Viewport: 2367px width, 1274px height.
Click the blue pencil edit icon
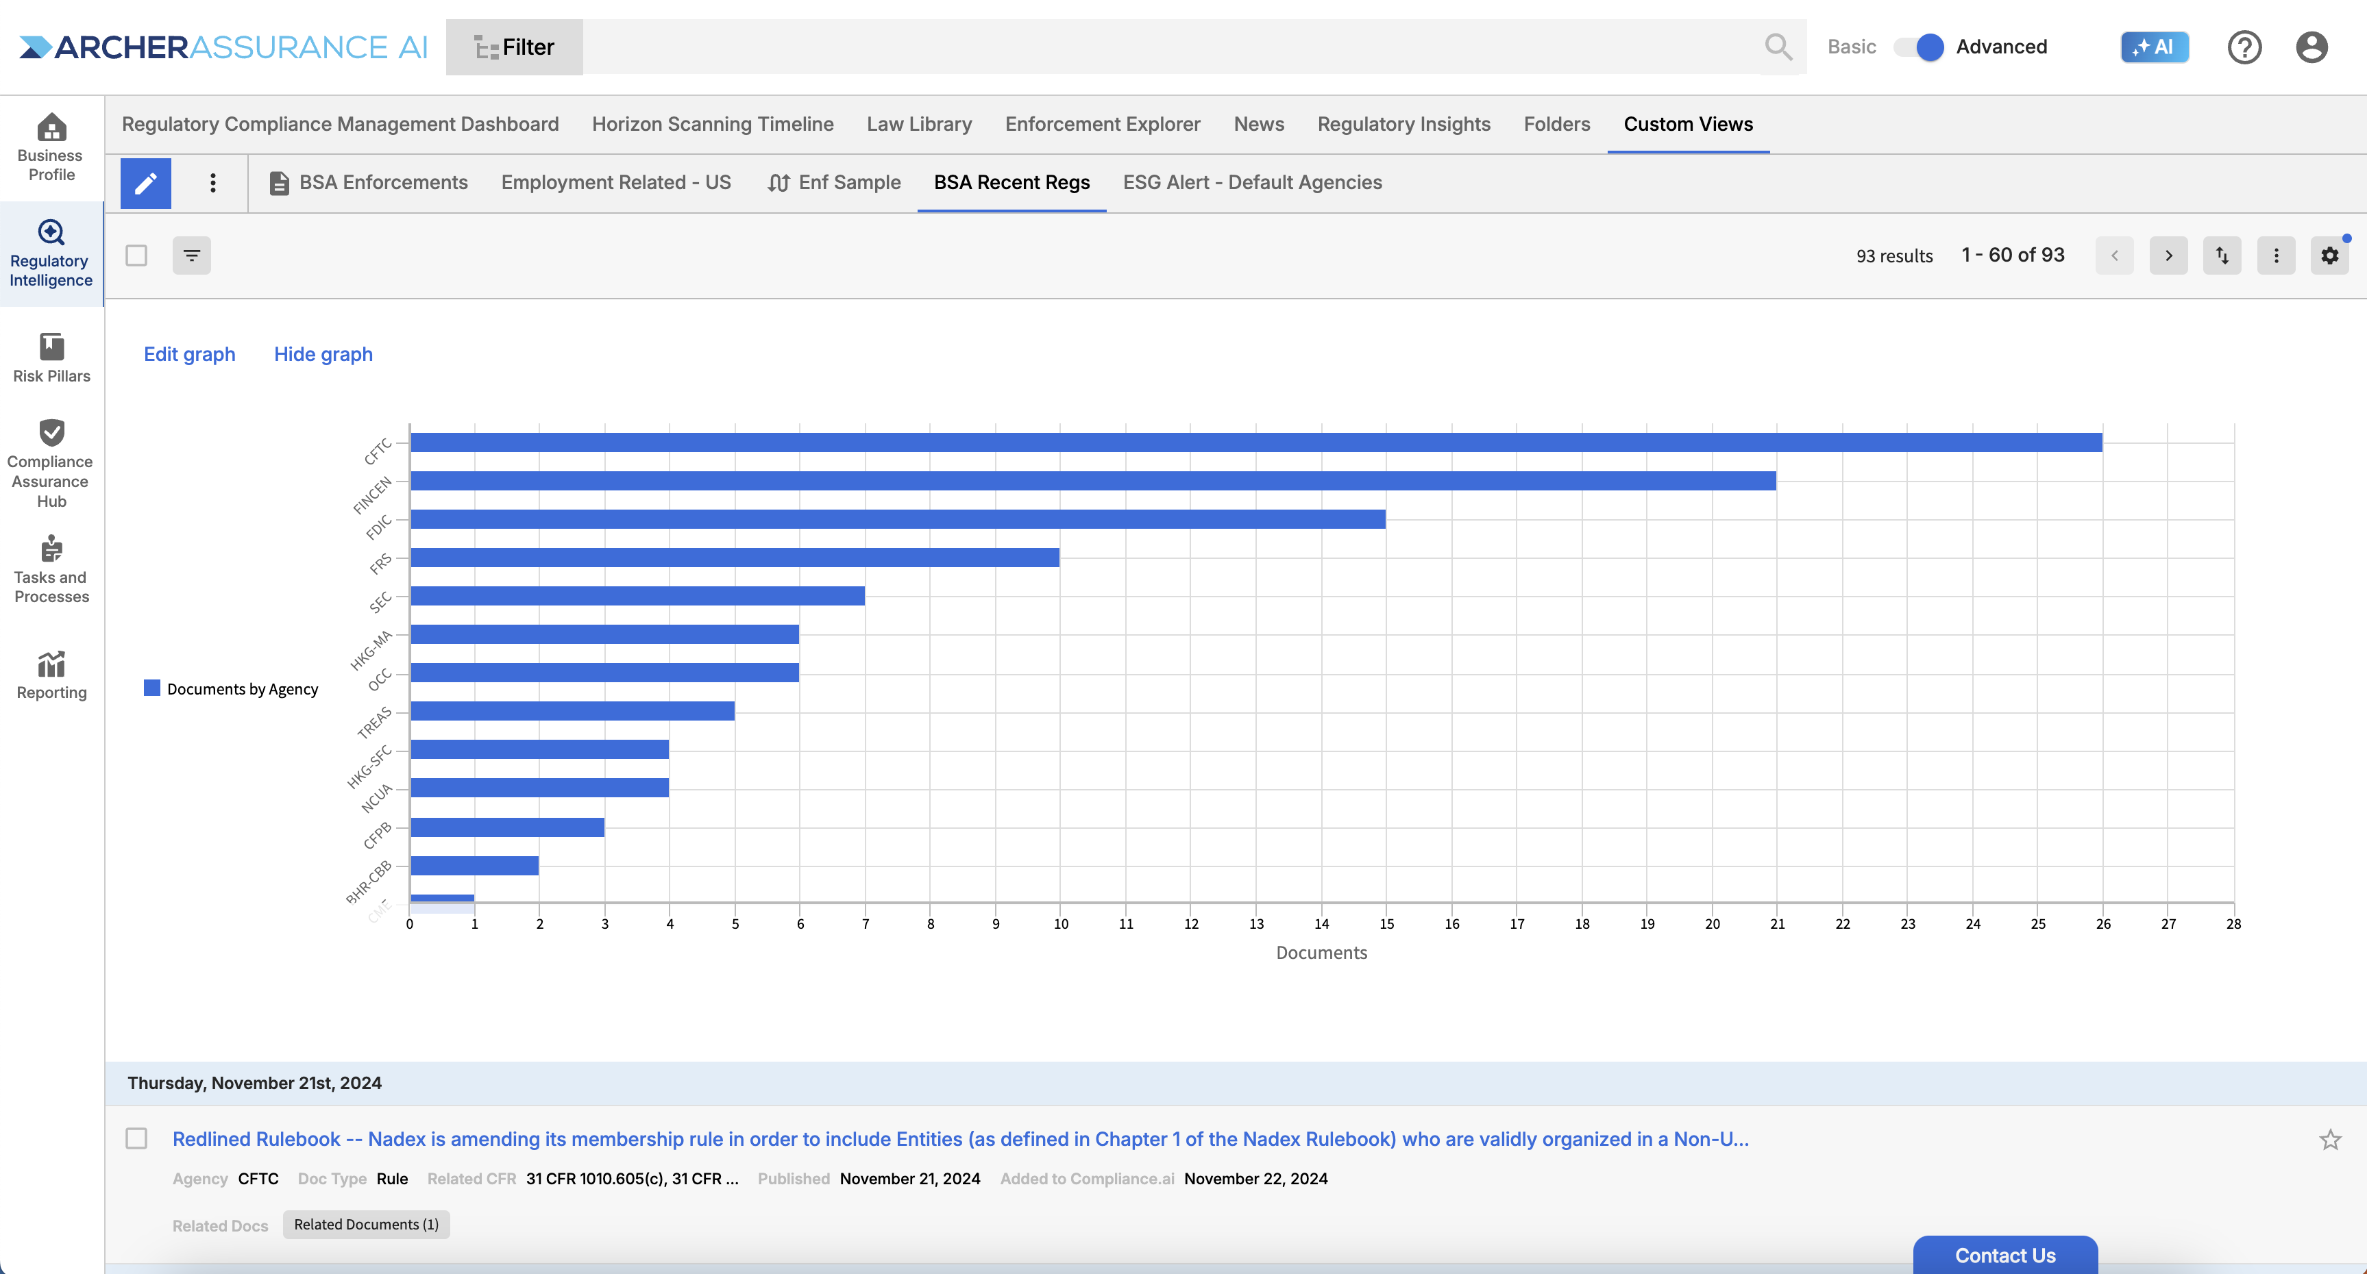pos(145,183)
